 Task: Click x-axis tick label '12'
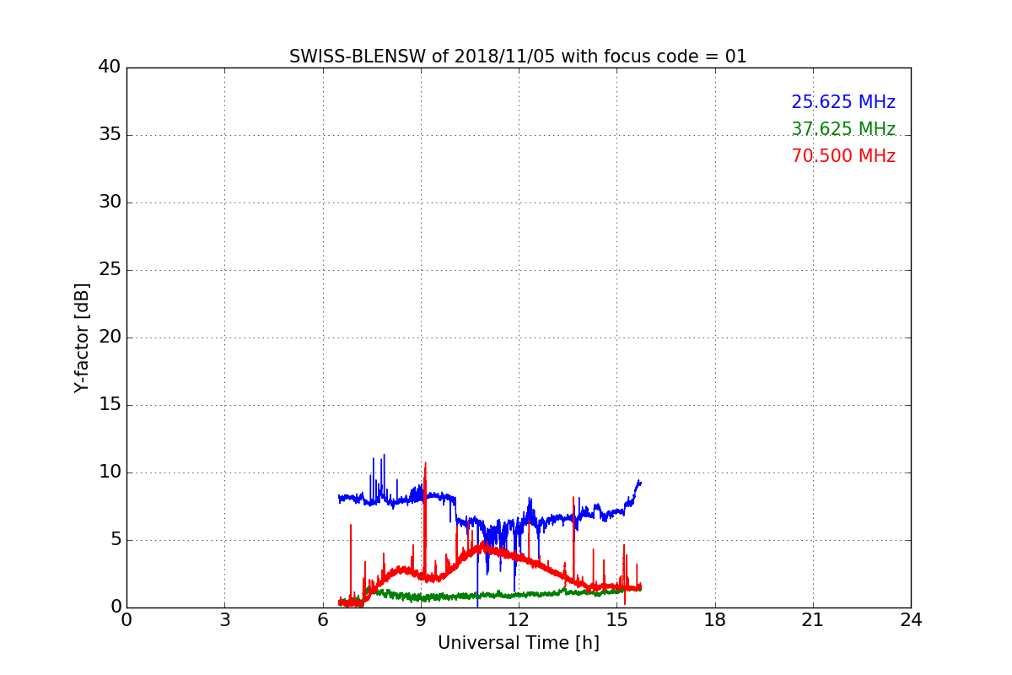(519, 620)
